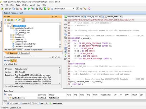Go forward in Source File Properties
146x109 pixels.
point(8,61)
